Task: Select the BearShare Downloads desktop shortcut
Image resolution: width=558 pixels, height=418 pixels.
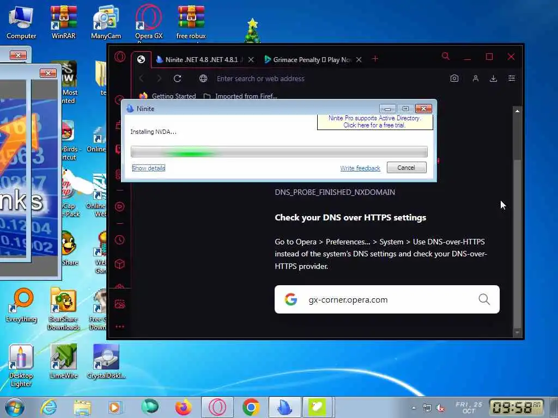Action: [x=63, y=309]
